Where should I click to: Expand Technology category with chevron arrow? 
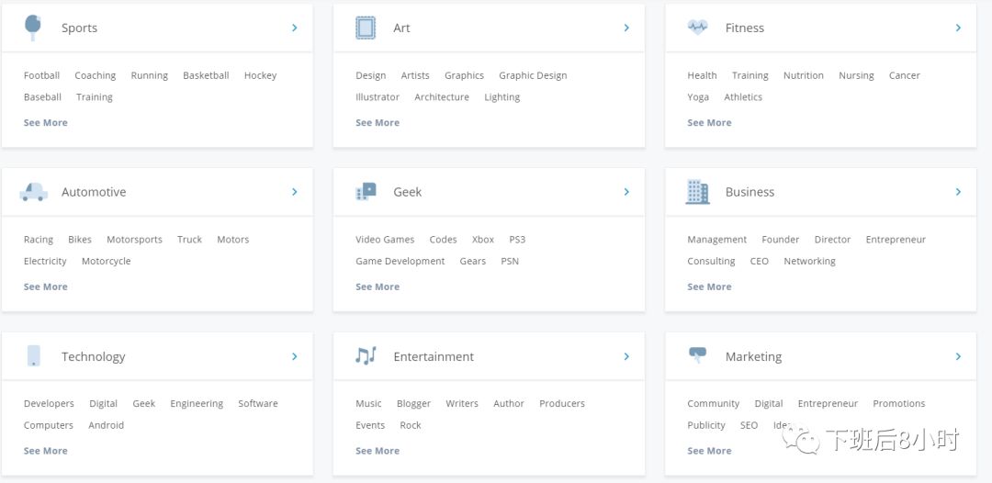click(295, 356)
